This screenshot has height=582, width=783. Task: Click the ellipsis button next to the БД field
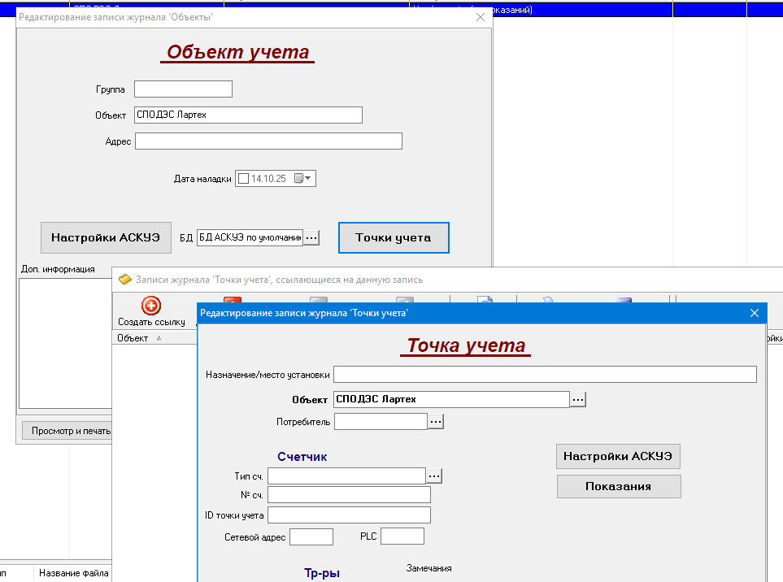pos(311,237)
